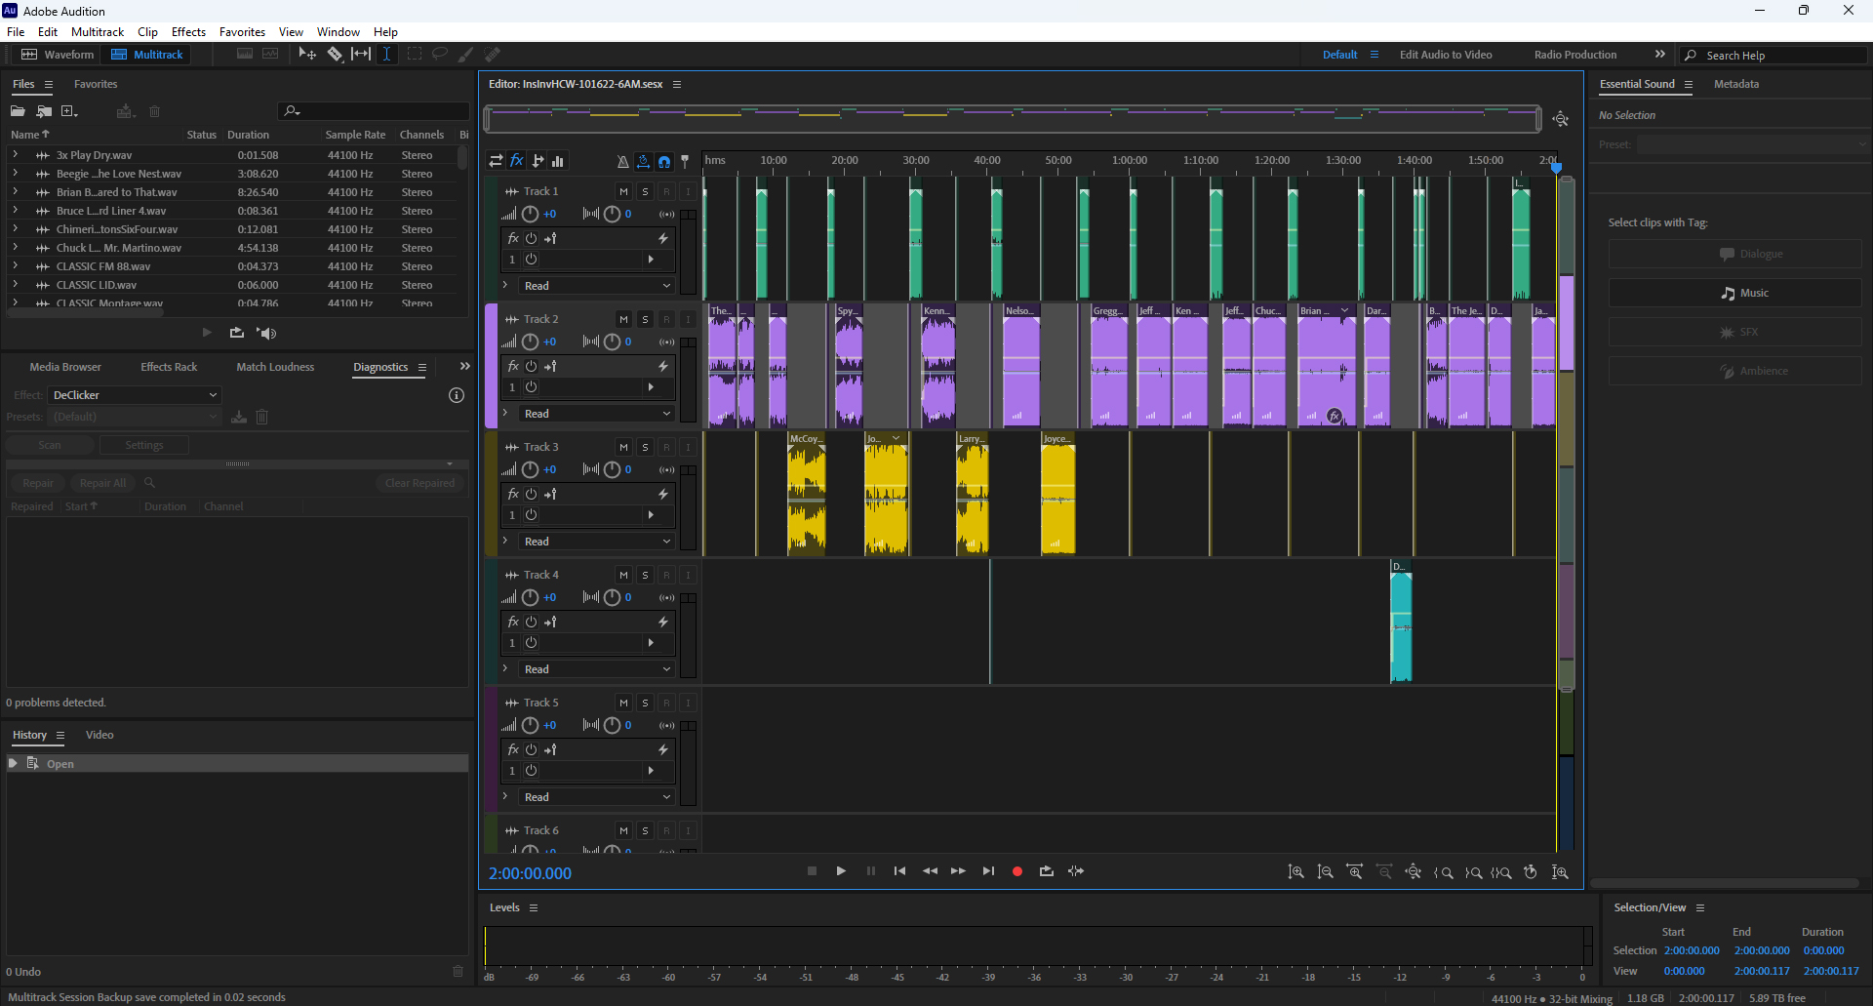Click the Open File folder icon

coord(18,111)
